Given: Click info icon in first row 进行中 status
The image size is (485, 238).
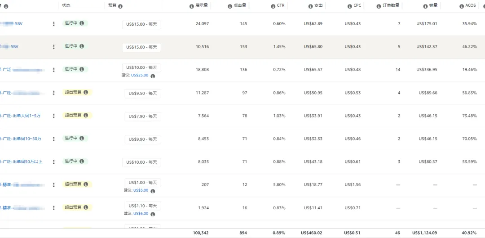Looking at the screenshot, I should tap(82, 23).
